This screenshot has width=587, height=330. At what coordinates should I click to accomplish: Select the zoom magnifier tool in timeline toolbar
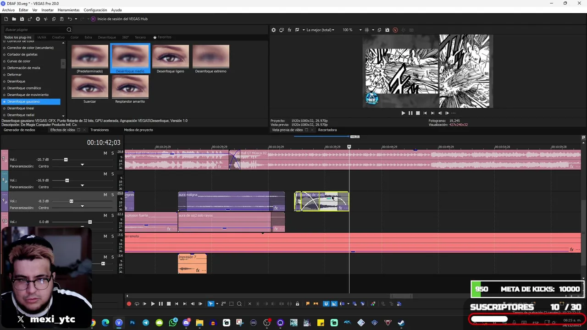click(x=239, y=304)
